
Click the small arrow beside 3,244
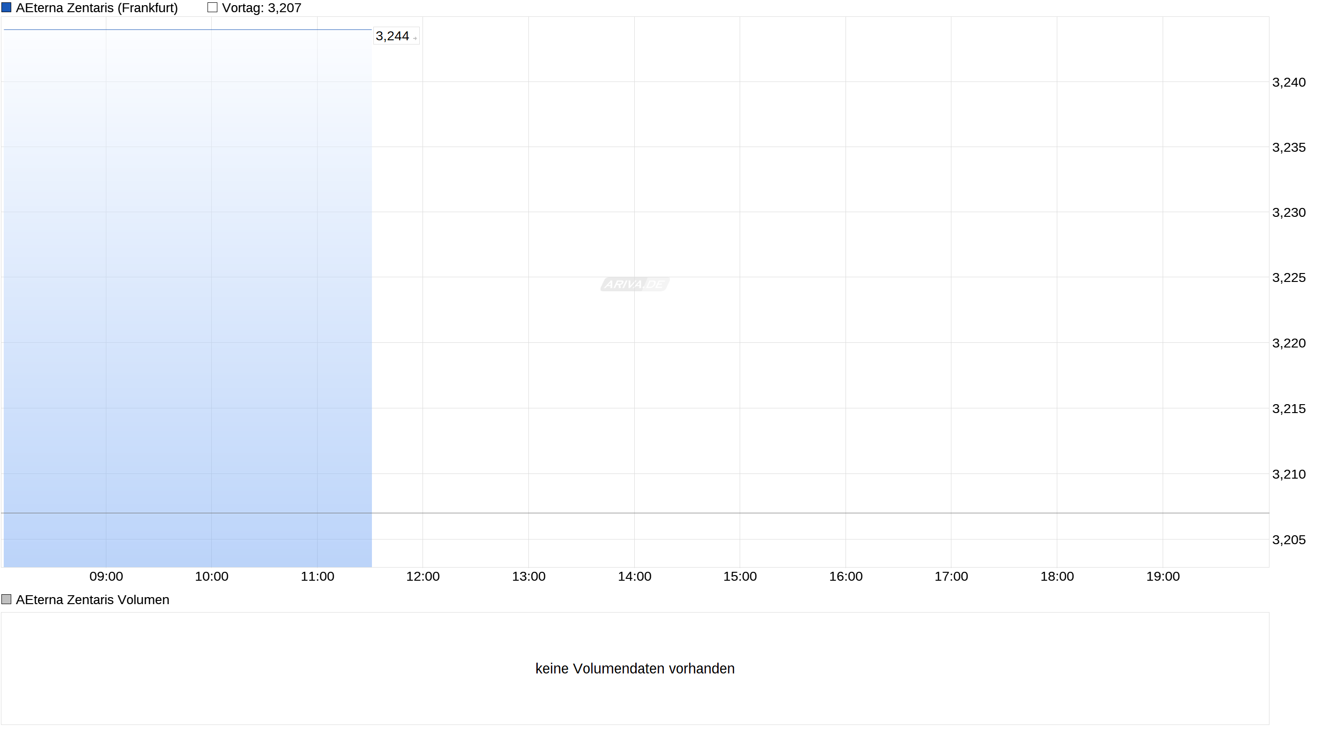coord(415,38)
